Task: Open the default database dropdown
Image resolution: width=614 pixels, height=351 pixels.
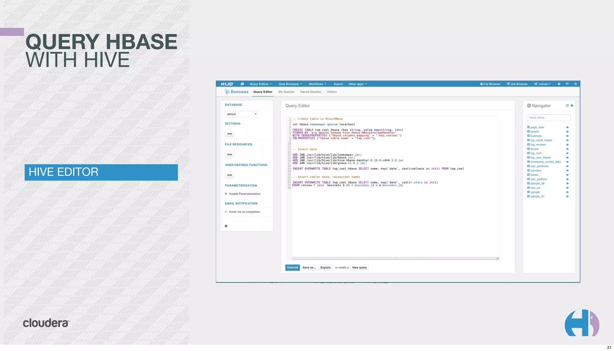Action: point(241,114)
